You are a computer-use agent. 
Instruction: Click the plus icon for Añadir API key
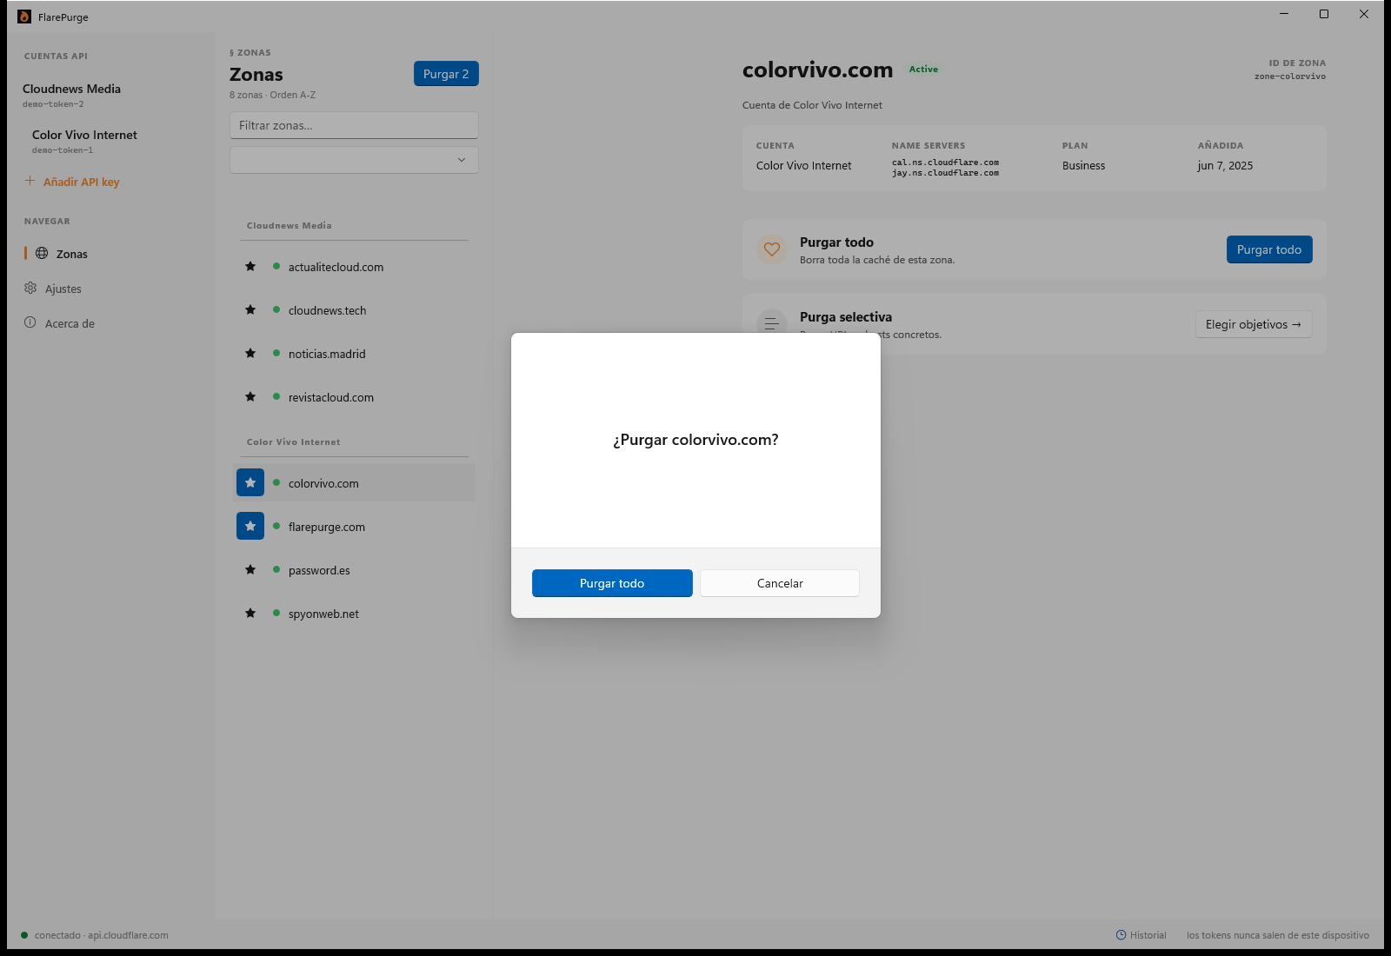[30, 181]
